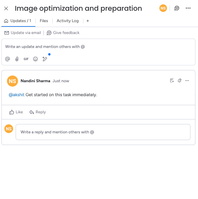The image size is (198, 199).
Task: Click the add-to-doc icon on the update
Action: 172,80
